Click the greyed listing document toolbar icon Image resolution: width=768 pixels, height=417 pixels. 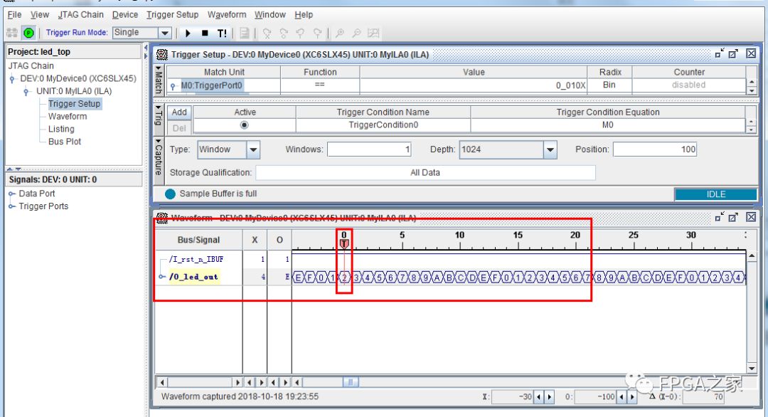[x=245, y=33]
